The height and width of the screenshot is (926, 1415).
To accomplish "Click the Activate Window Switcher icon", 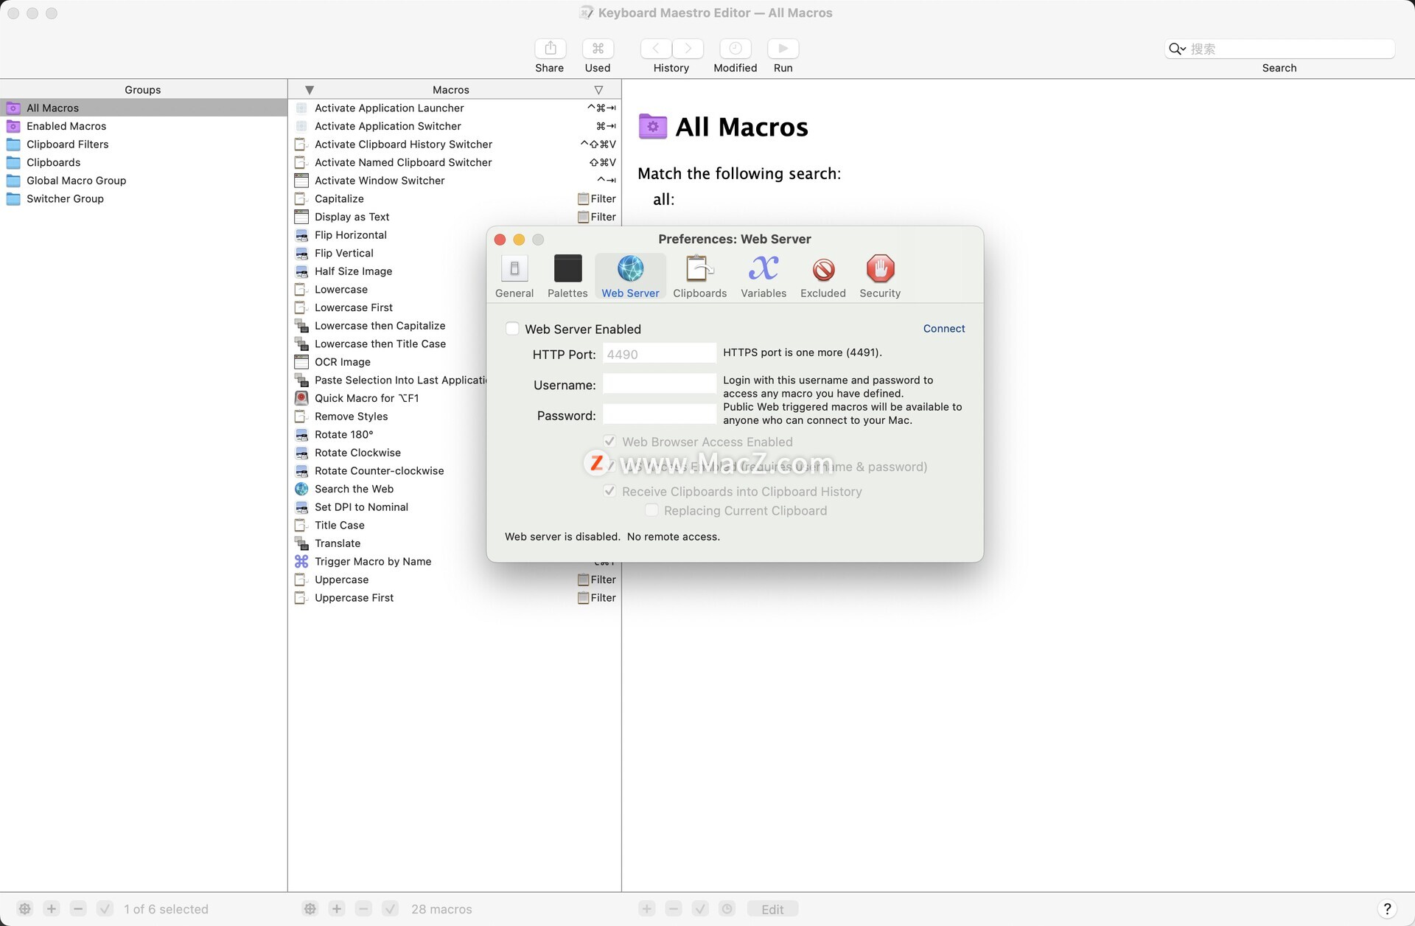I will coord(301,181).
